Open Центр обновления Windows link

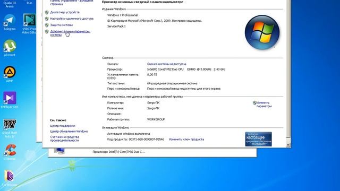click(69, 131)
